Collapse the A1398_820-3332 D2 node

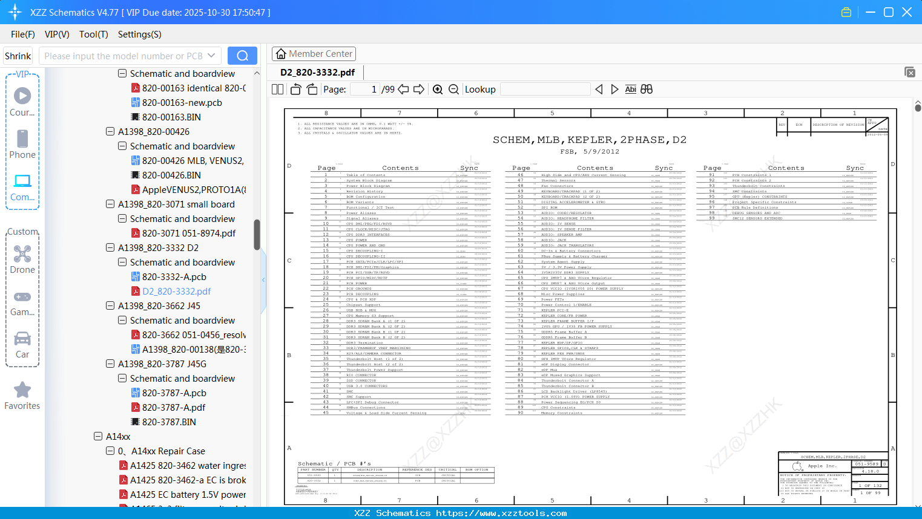[x=110, y=247]
